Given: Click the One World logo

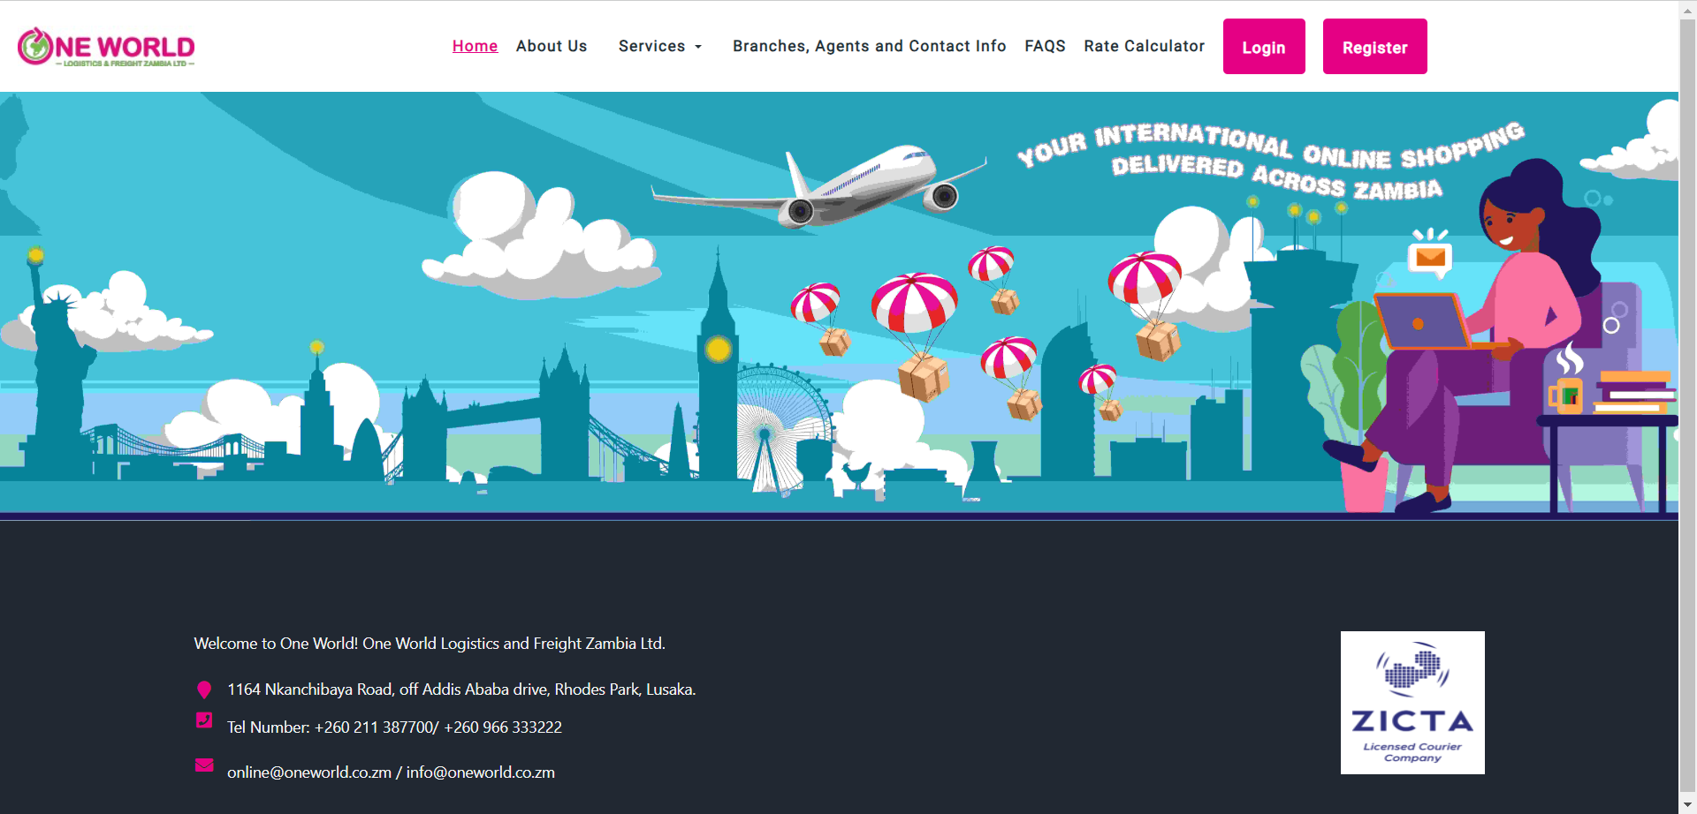Looking at the screenshot, I should [x=106, y=47].
